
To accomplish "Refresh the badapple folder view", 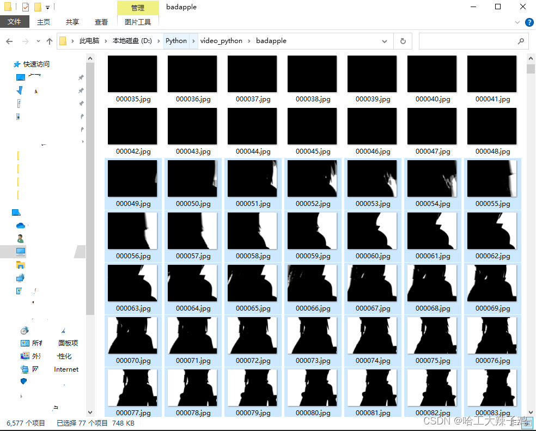I will click(x=403, y=41).
